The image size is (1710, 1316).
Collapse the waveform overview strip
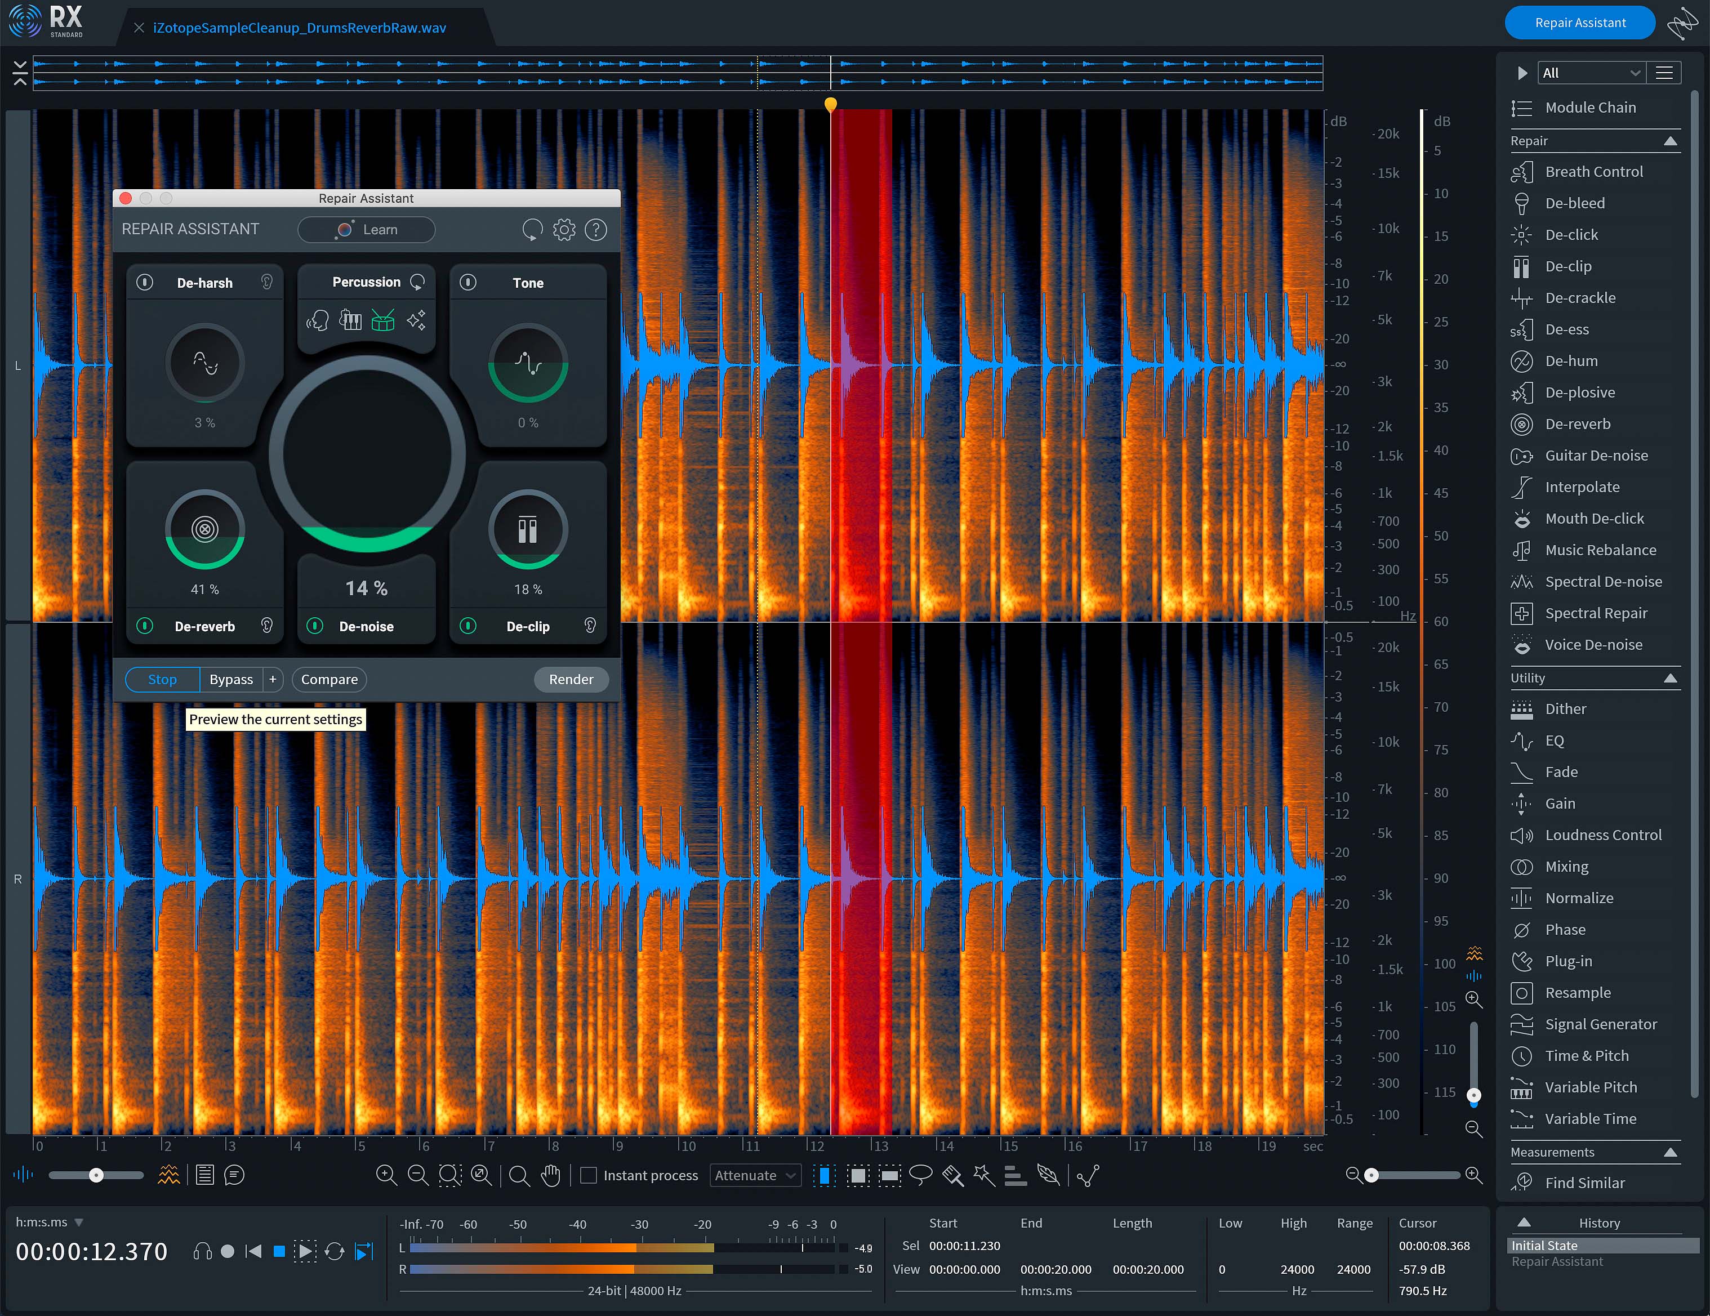pos(20,73)
